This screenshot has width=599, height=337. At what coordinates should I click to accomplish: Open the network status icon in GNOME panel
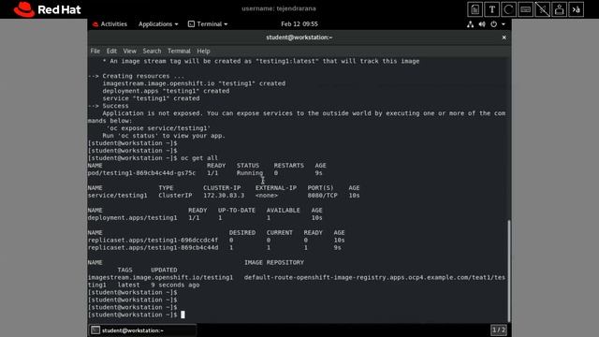(x=470, y=24)
